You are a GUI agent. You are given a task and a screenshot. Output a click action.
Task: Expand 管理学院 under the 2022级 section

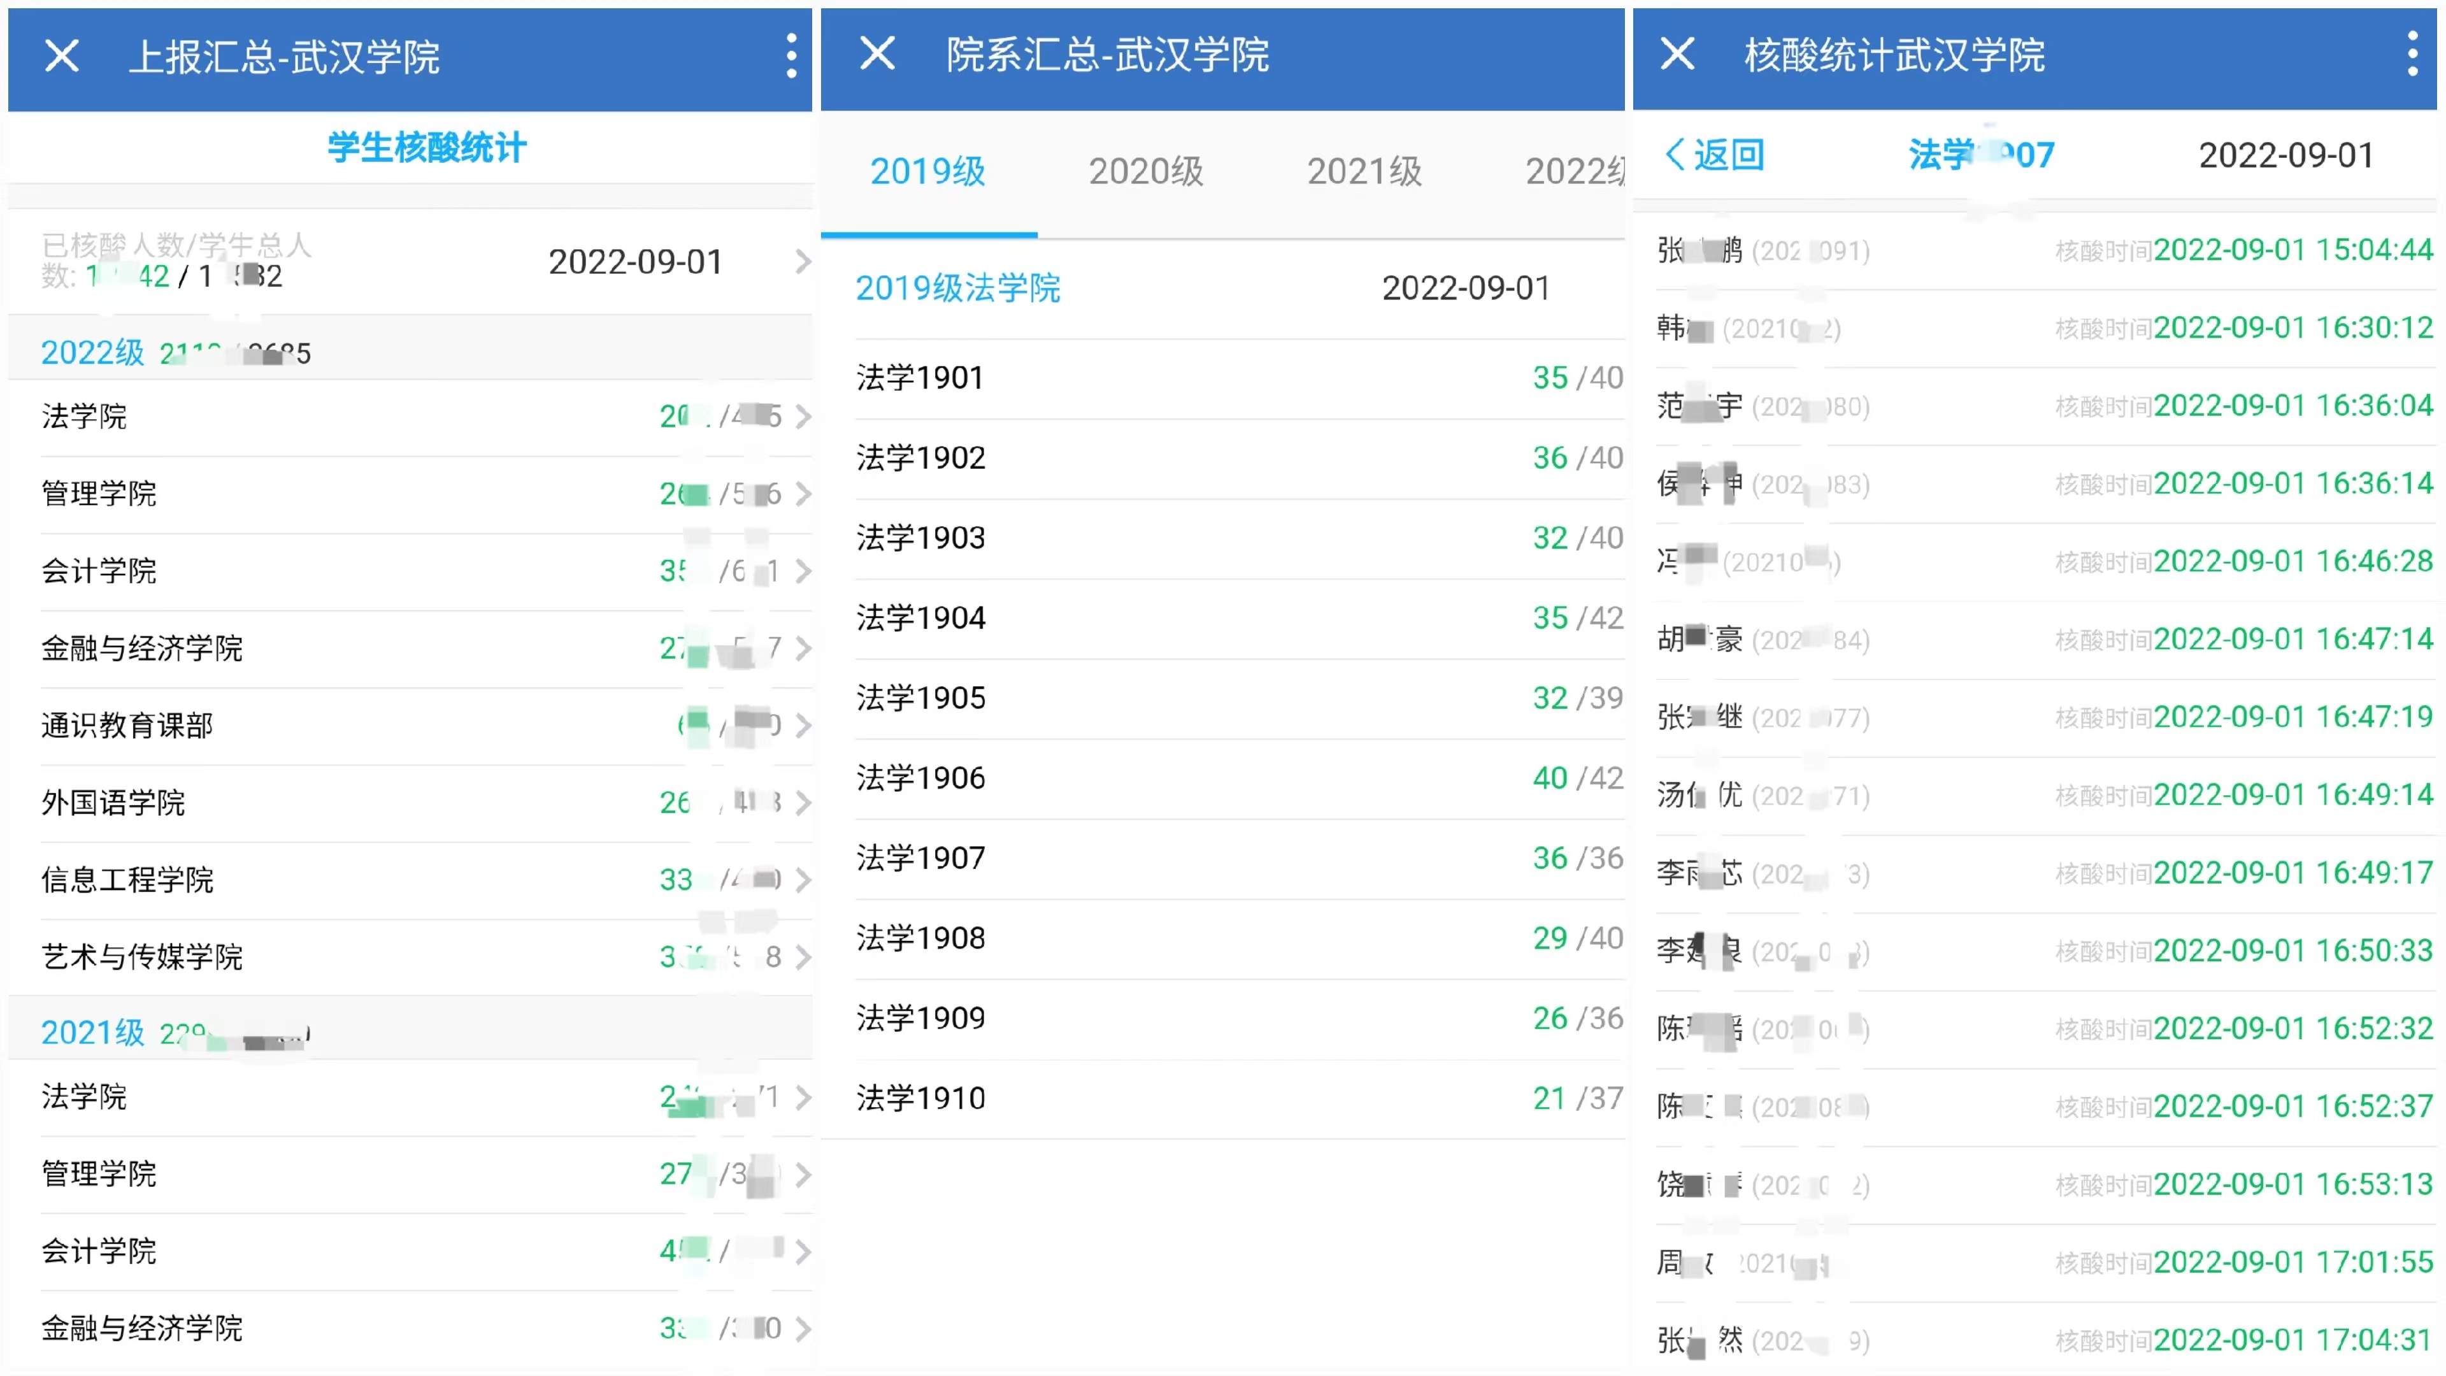(803, 494)
